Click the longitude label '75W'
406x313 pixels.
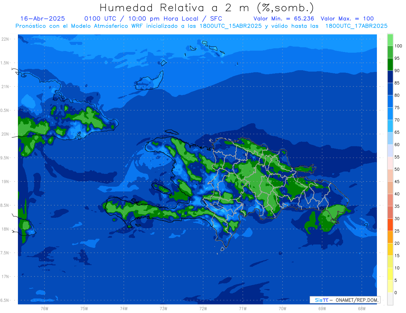click(x=84, y=308)
